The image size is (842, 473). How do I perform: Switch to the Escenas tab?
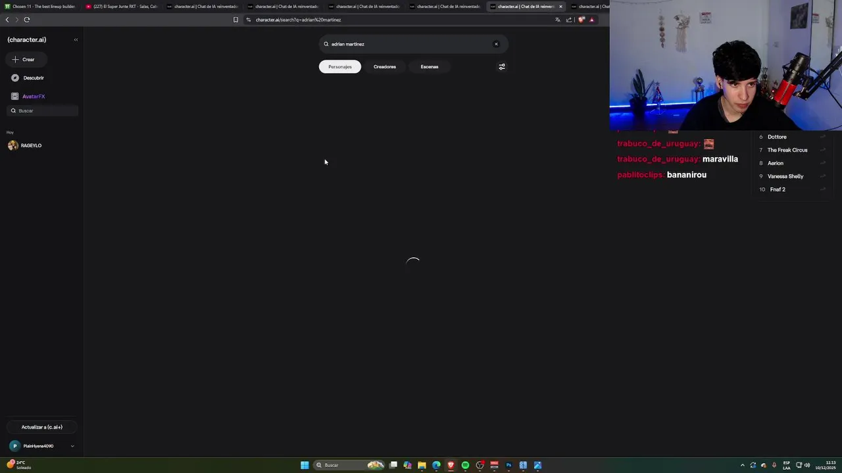coord(430,66)
